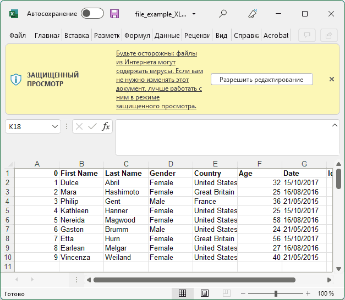Image resolution: width=345 pixels, height=300 pixels.
Task: Click the cancel X icon in the formula bar
Action: (79, 126)
